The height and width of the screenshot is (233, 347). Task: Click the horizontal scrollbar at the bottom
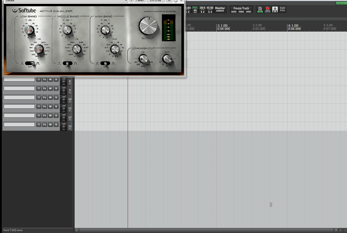tap(206, 230)
